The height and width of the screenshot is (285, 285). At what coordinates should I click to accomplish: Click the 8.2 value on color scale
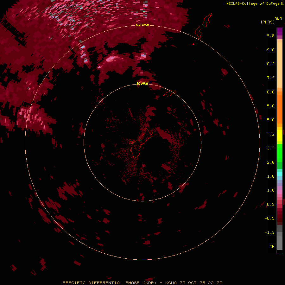pos(271,64)
